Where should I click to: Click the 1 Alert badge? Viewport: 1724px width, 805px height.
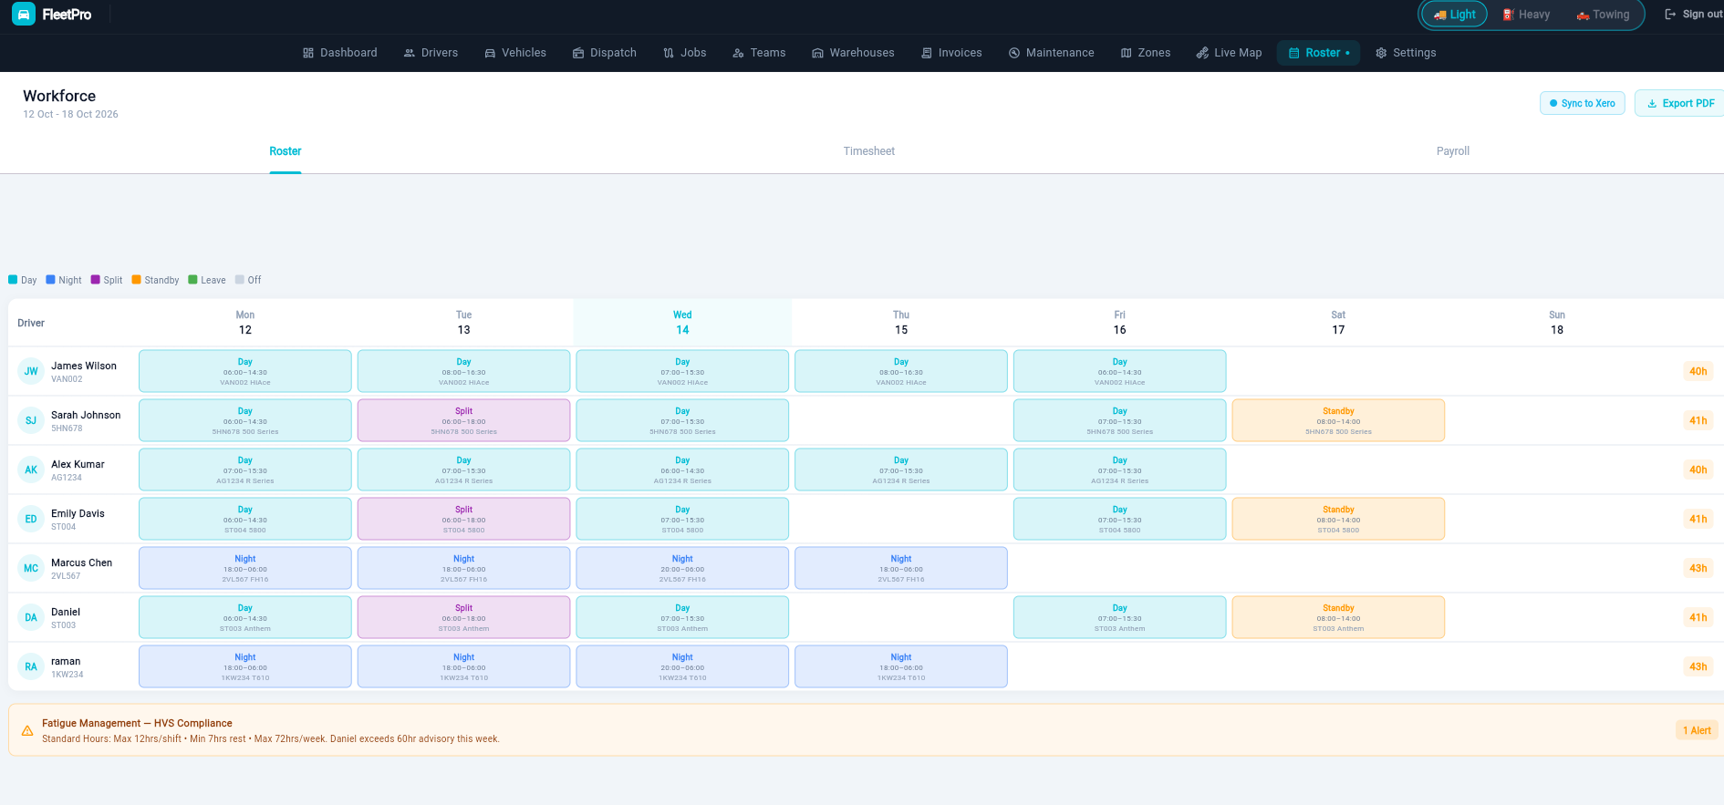(x=1697, y=730)
